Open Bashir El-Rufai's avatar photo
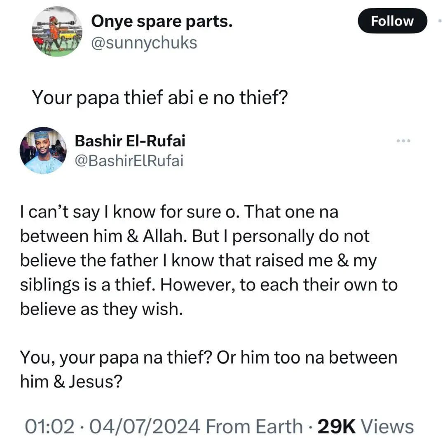Viewport: 445px width, 445px height. point(42,150)
